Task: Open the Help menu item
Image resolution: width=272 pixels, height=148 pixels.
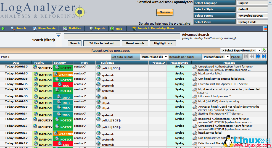Action: pos(116,28)
